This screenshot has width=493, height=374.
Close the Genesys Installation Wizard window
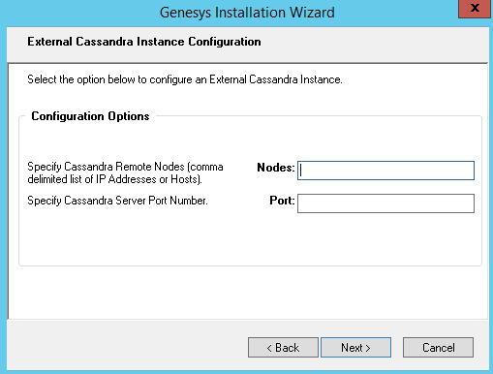[x=475, y=9]
